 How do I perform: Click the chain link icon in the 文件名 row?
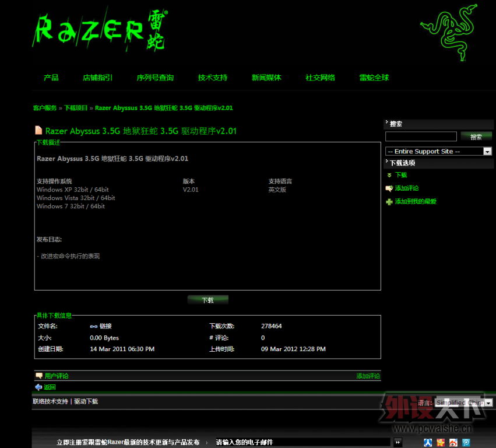click(94, 327)
